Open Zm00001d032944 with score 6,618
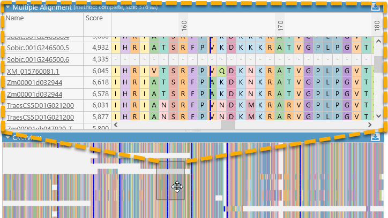 pyautogui.click(x=34, y=82)
